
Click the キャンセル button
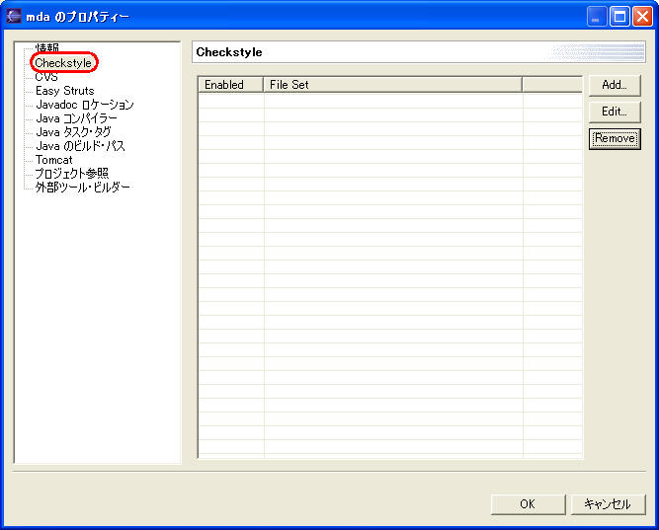point(608,504)
